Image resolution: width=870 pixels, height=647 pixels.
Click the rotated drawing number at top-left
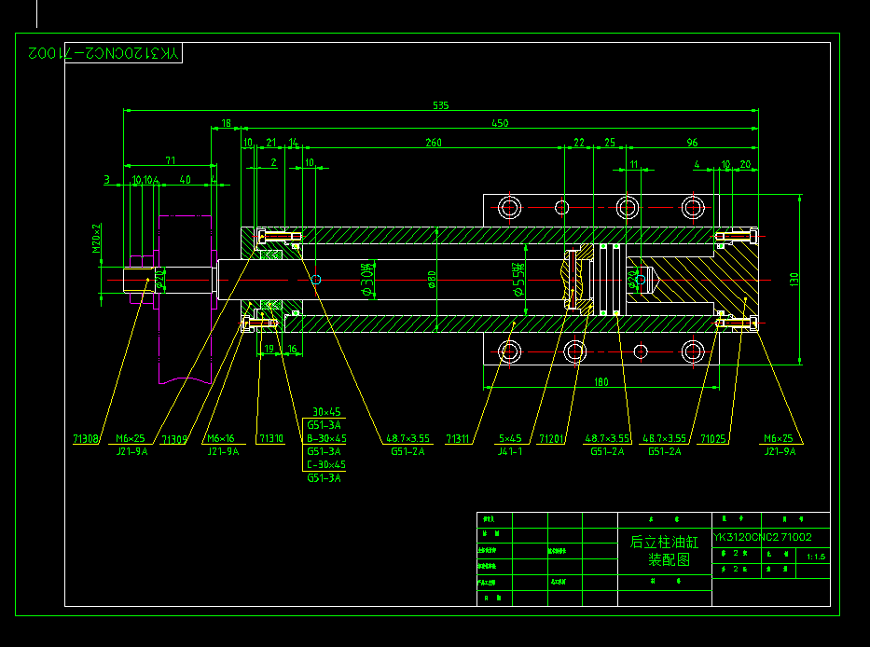pos(103,54)
